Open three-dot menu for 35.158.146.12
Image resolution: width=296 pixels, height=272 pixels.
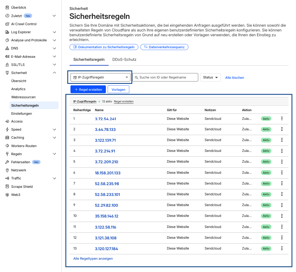[x=282, y=216]
